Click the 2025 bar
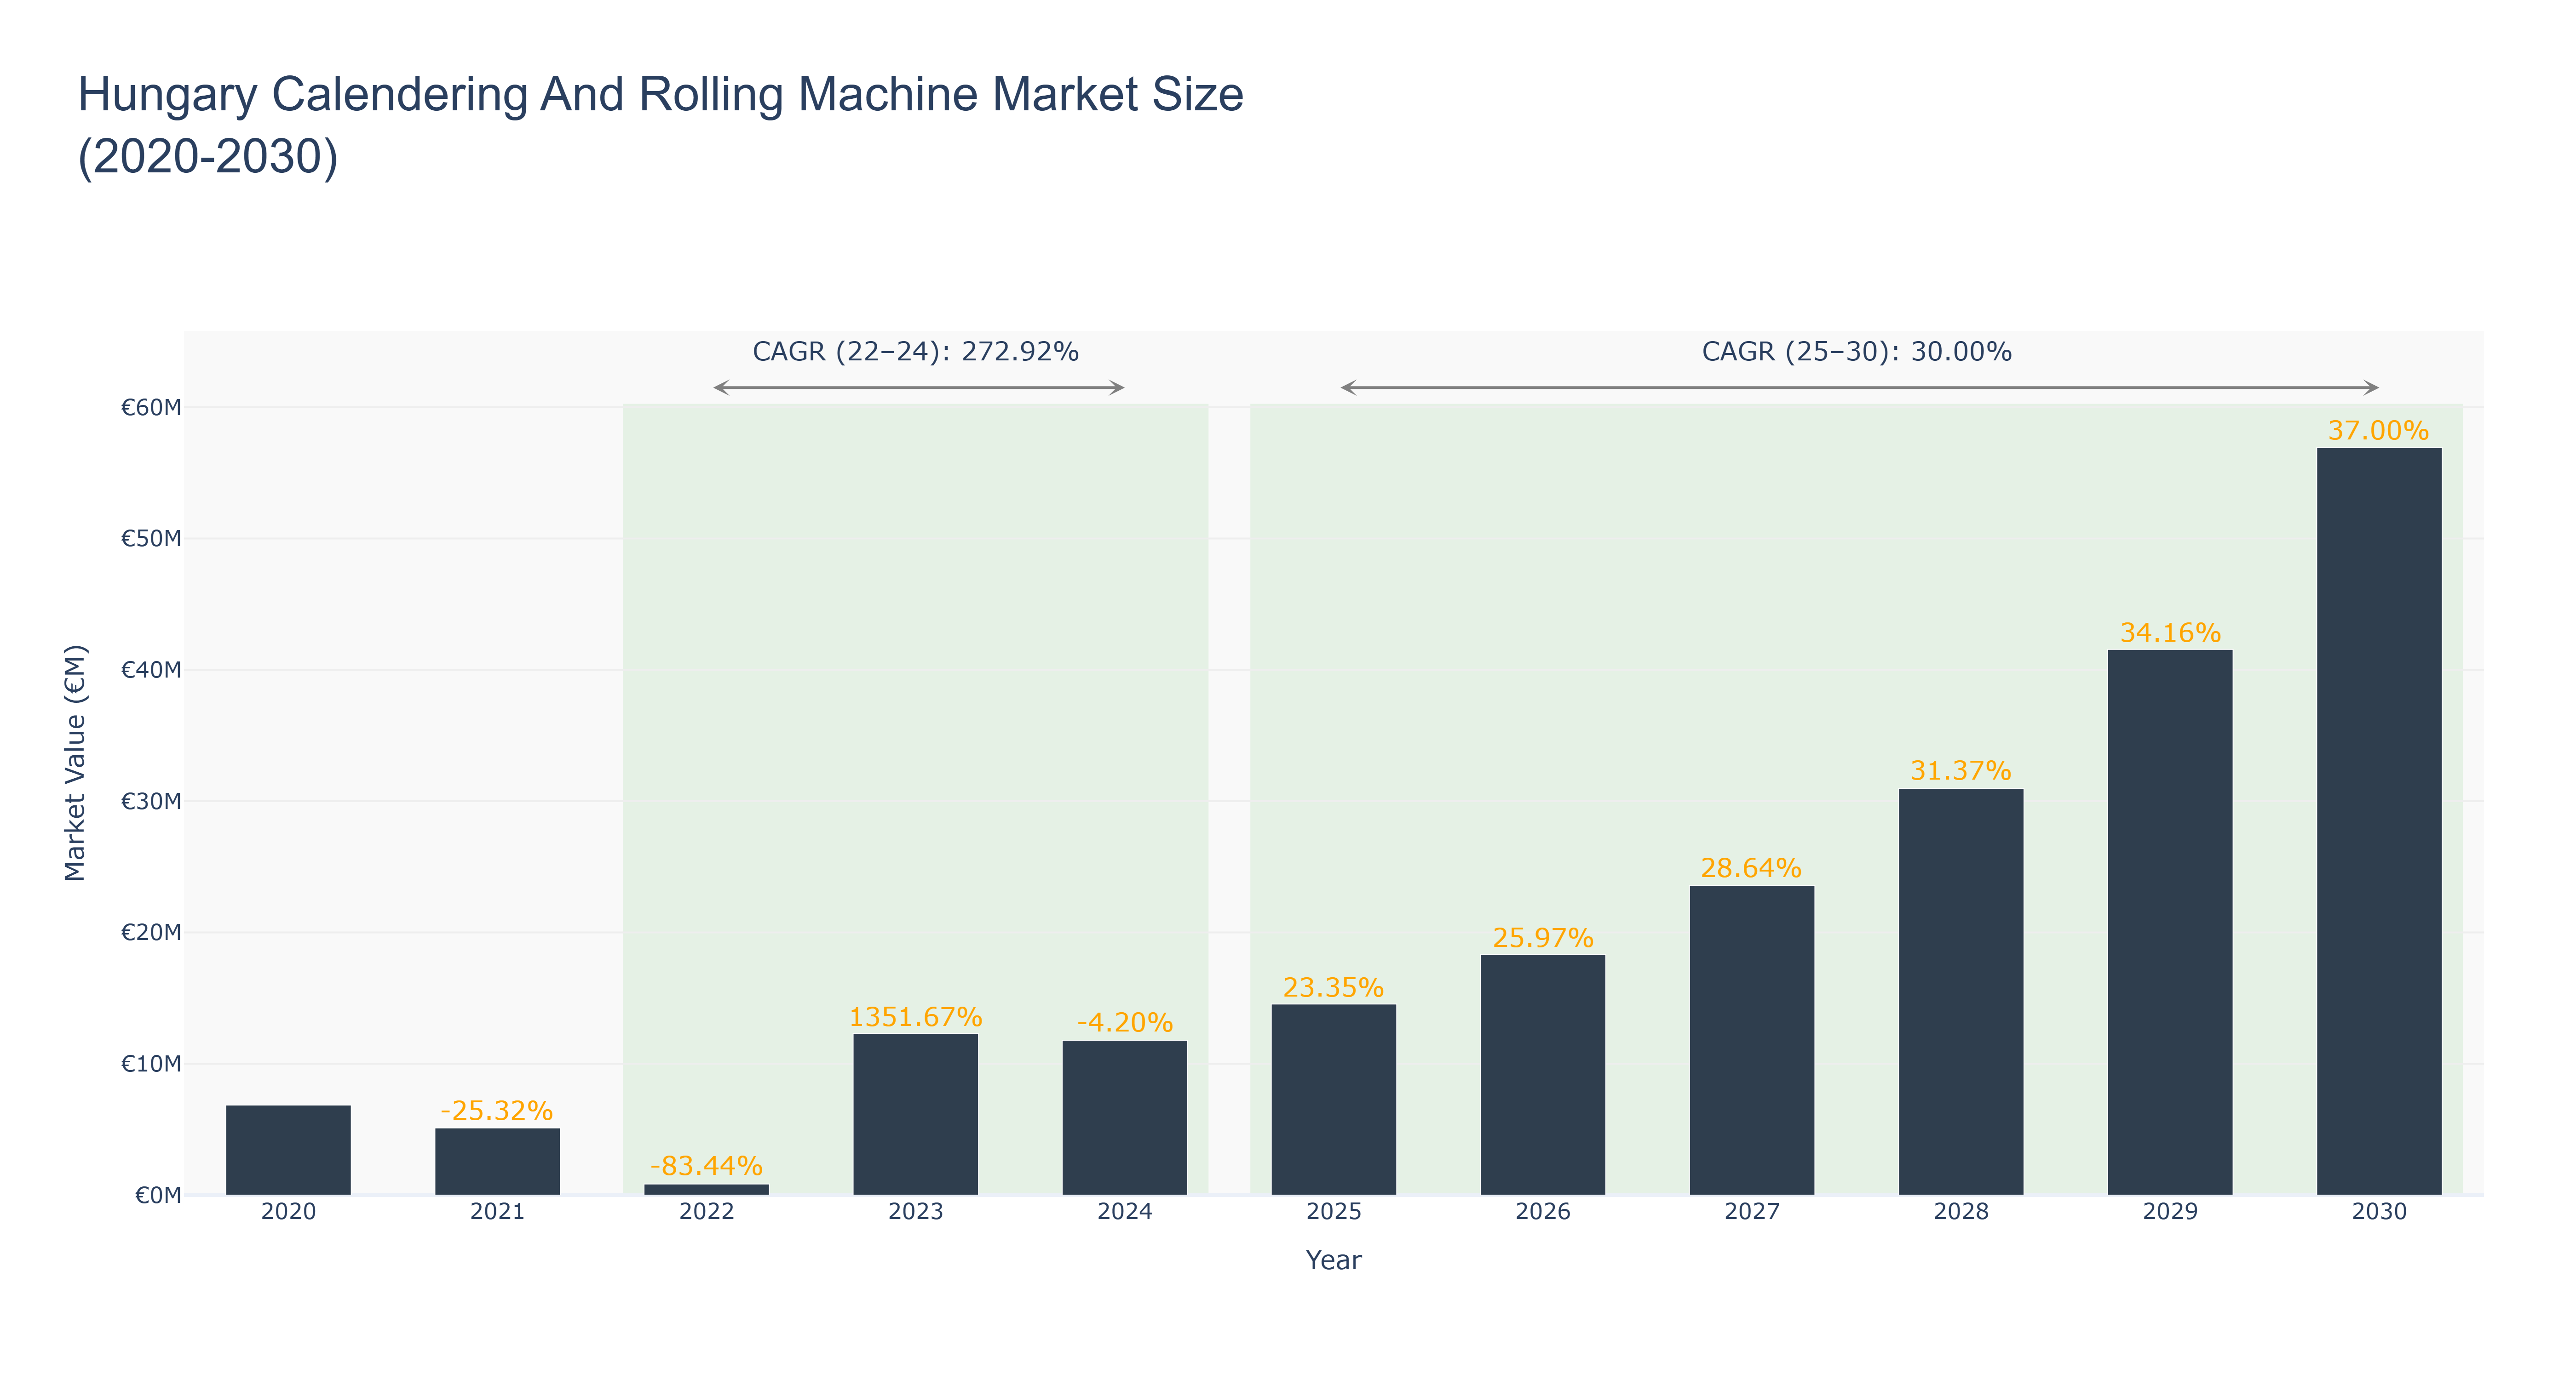 coord(1333,1099)
